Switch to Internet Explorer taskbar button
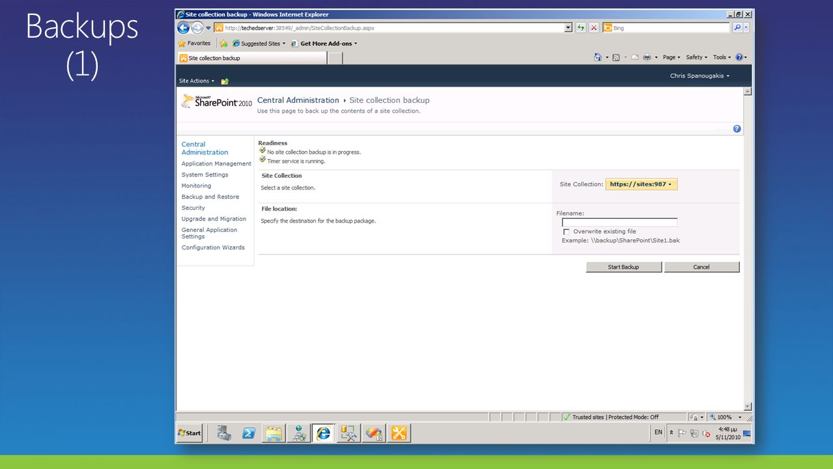 coord(324,433)
